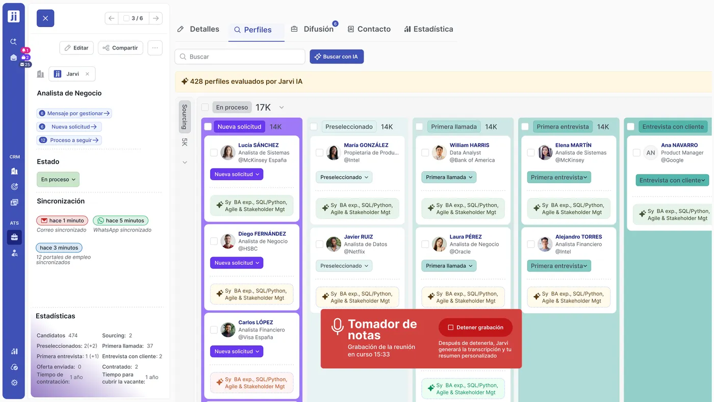714x402 pixels.
Task: Go to the previous job arrow
Action: click(x=112, y=18)
